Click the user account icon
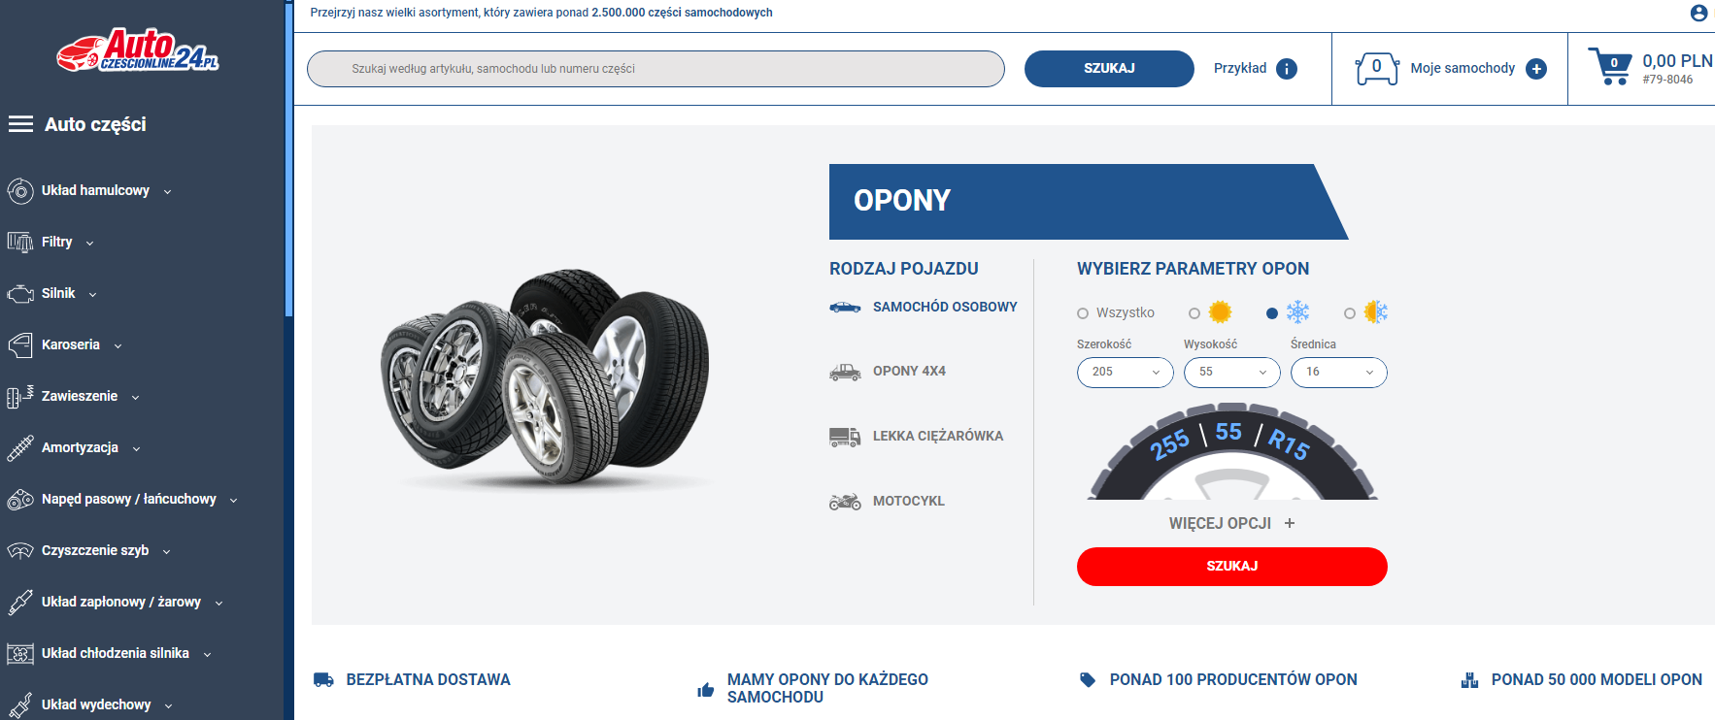The width and height of the screenshot is (1715, 720). pyautogui.click(x=1698, y=13)
